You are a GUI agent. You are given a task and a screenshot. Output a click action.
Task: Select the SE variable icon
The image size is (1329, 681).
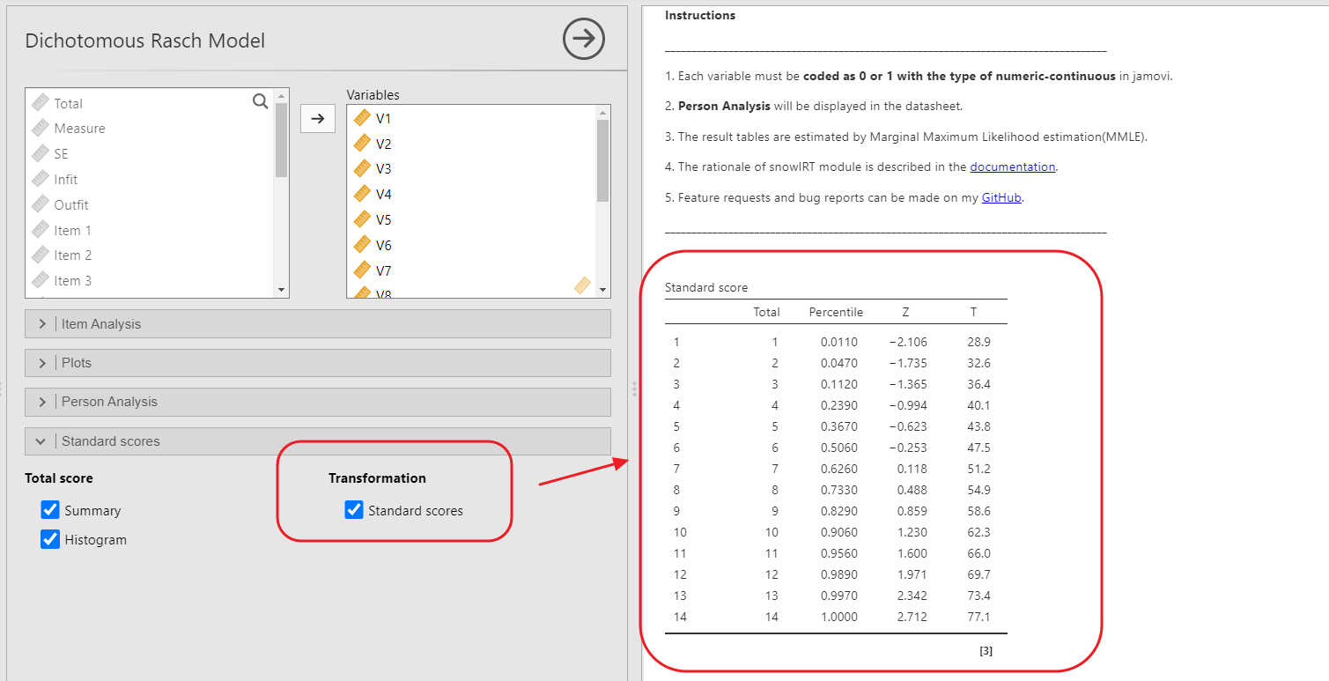(41, 153)
